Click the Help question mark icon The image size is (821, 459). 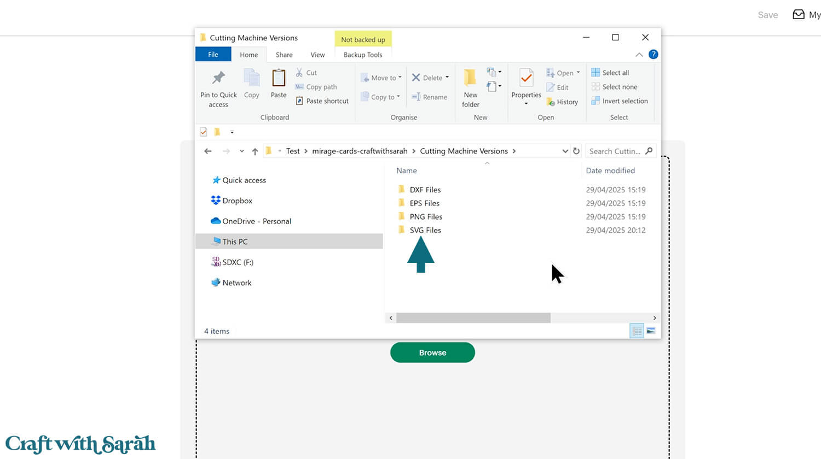[x=653, y=55]
